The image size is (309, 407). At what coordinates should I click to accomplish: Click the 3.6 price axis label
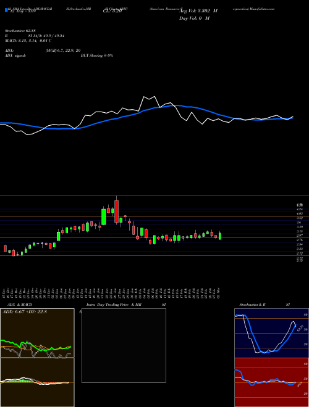click(x=299, y=223)
